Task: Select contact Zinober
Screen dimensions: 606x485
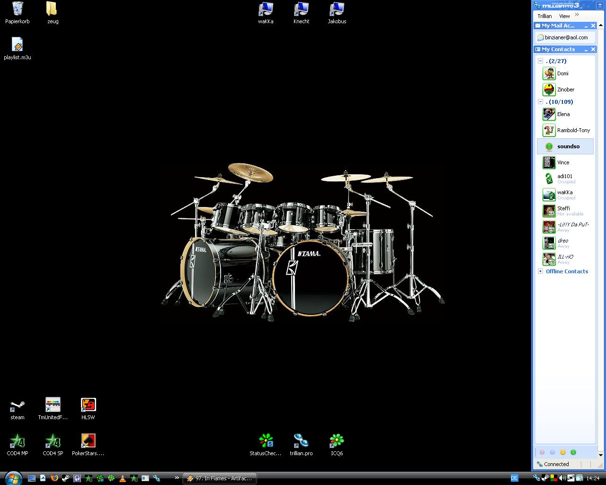Action: (565, 90)
